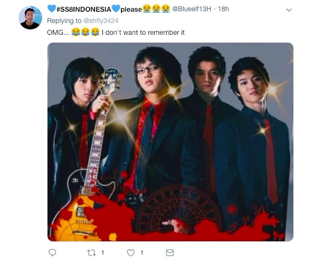This screenshot has width=310, height=259.
Task: Click the "Replying to" label text
Action: click(x=64, y=21)
